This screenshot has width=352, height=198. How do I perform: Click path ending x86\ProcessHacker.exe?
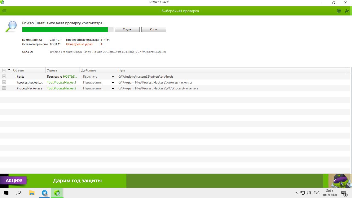click(158, 88)
